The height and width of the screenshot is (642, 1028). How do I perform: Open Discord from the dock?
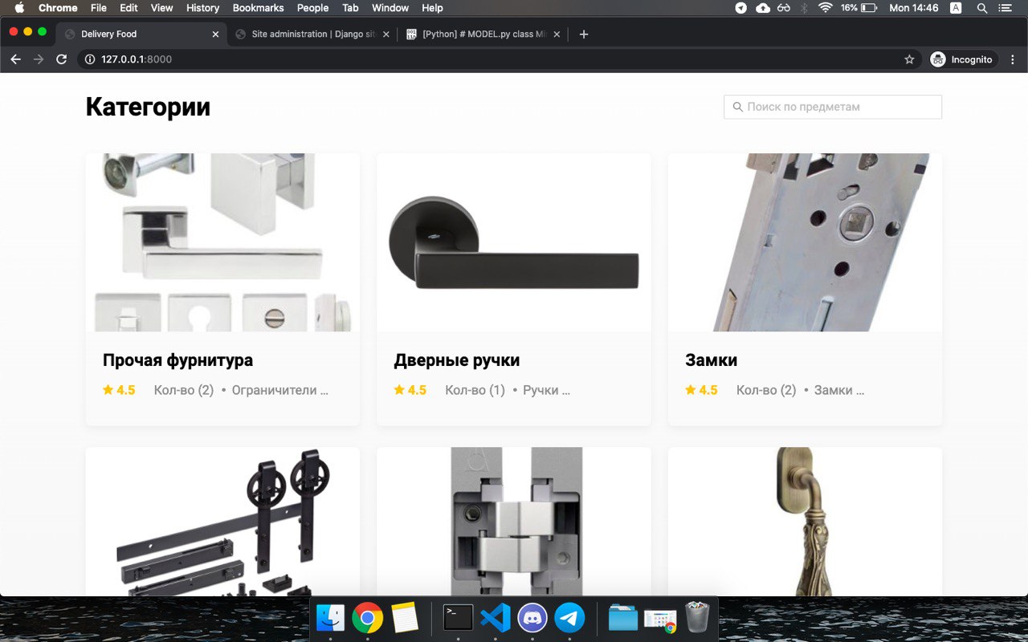(x=532, y=618)
